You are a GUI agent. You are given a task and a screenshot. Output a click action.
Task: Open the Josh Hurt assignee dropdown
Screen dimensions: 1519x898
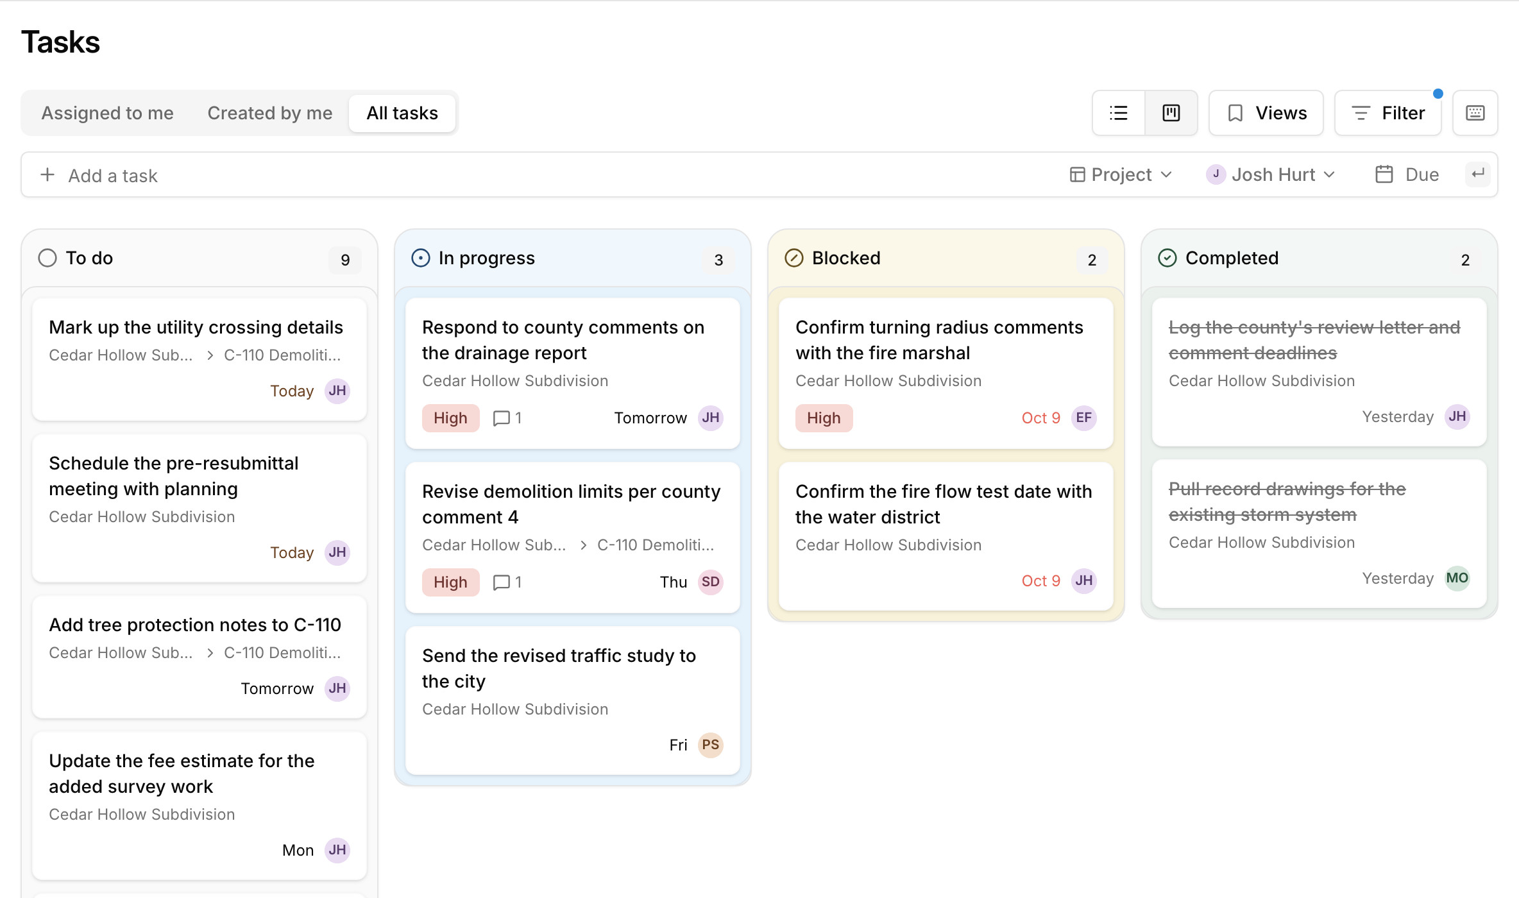1271,174
